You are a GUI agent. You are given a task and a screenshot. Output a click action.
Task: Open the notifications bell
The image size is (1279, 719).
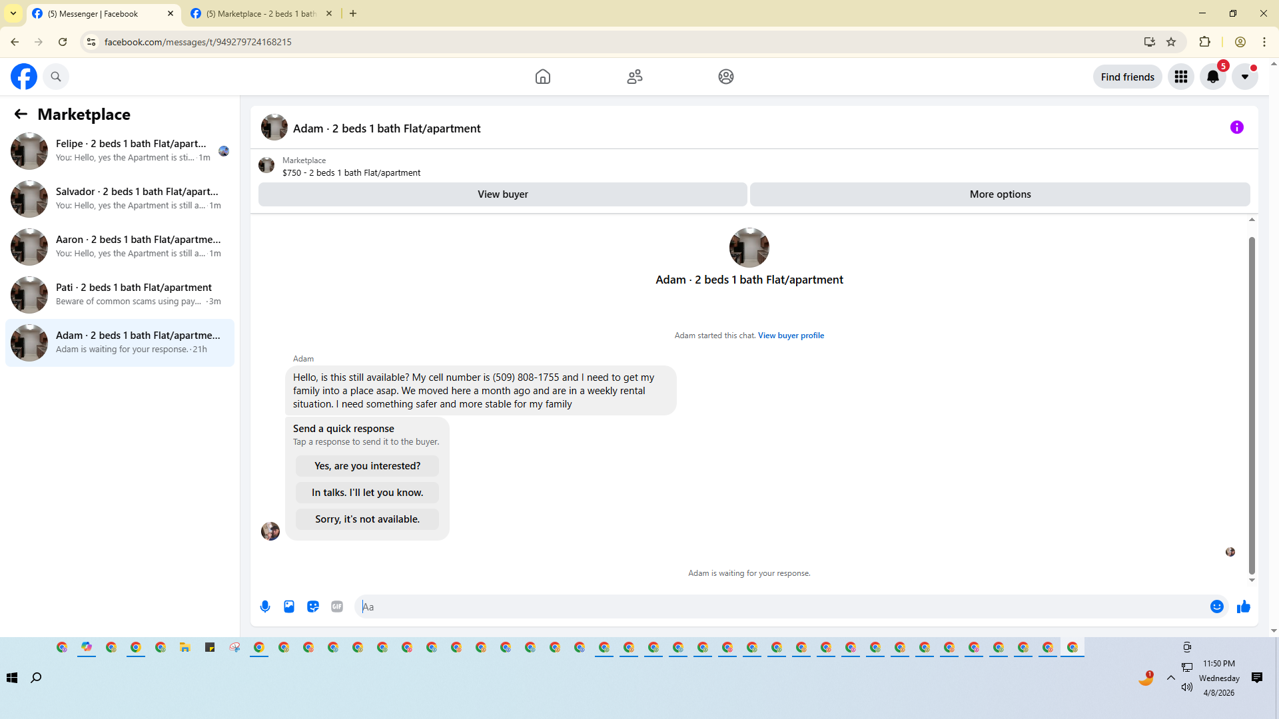pos(1212,77)
